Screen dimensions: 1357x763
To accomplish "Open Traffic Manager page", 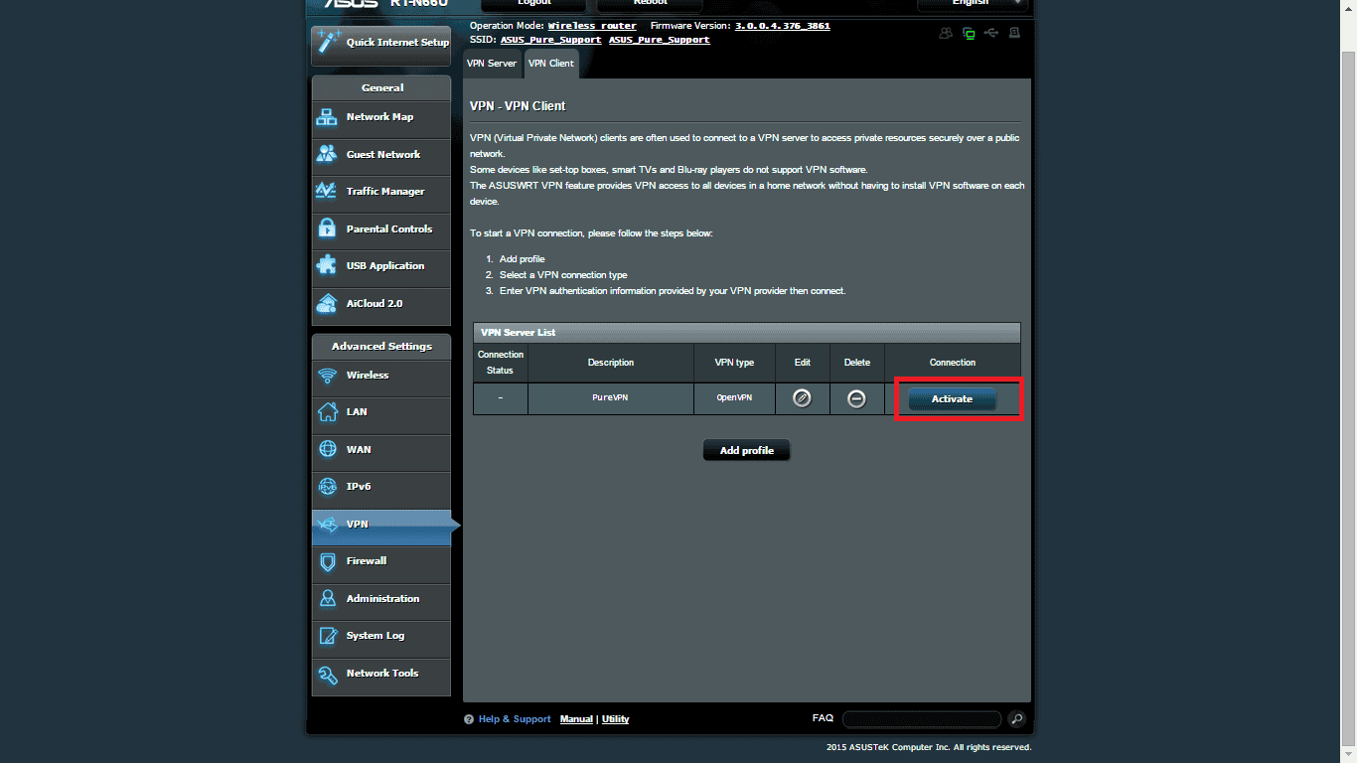I will tap(380, 192).
